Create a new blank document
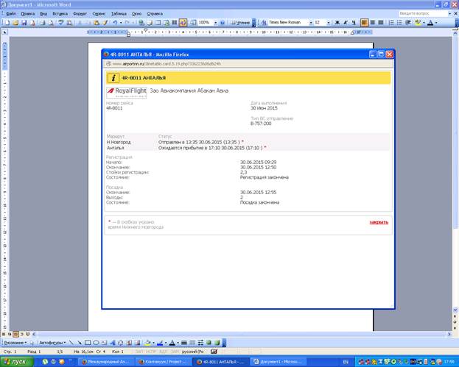The height and width of the screenshot is (367, 459). 7,23
